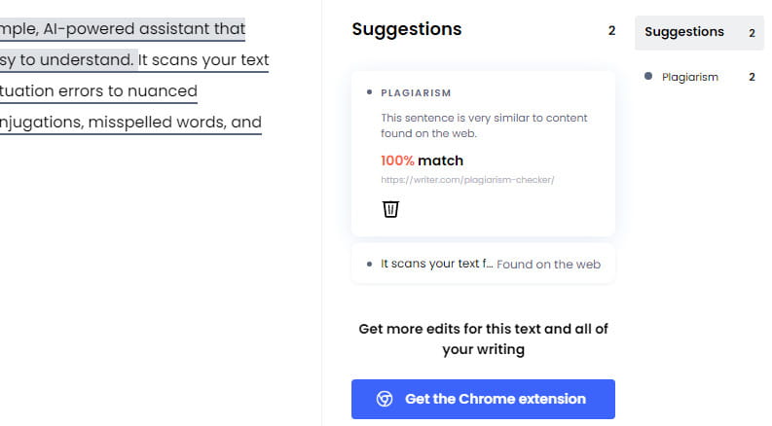Click the "misspelled words, and" underlined text
This screenshot has height=426, width=772.
point(175,122)
